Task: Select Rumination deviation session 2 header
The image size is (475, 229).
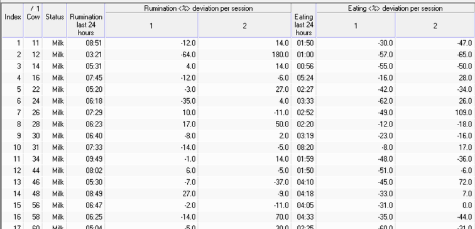Action: pyautogui.click(x=244, y=25)
